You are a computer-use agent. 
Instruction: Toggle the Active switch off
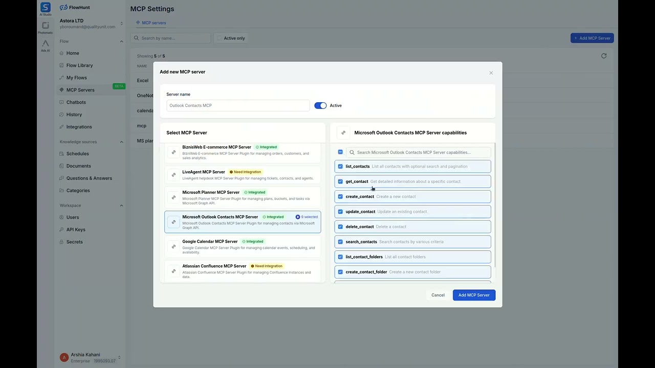coord(320,105)
